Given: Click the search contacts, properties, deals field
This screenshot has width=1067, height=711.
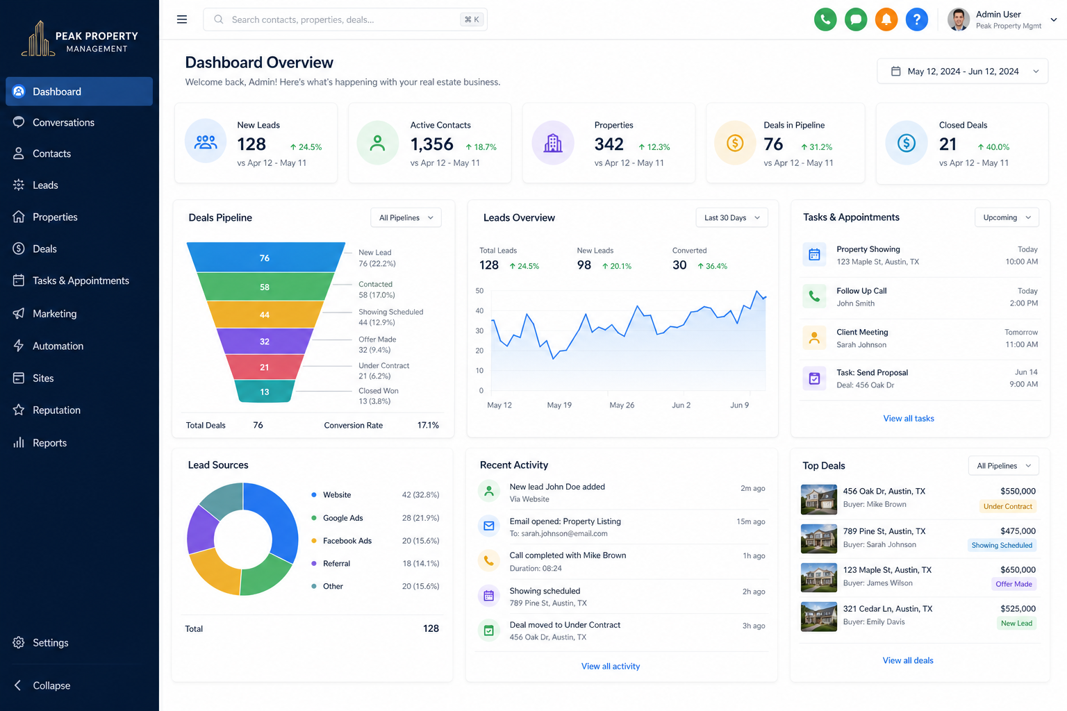Looking at the screenshot, I should (x=345, y=19).
